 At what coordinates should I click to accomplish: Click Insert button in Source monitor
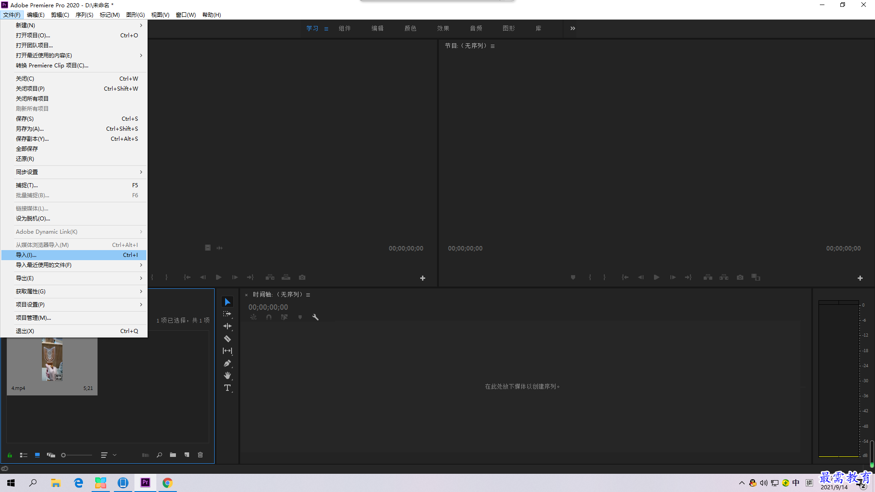[270, 277]
